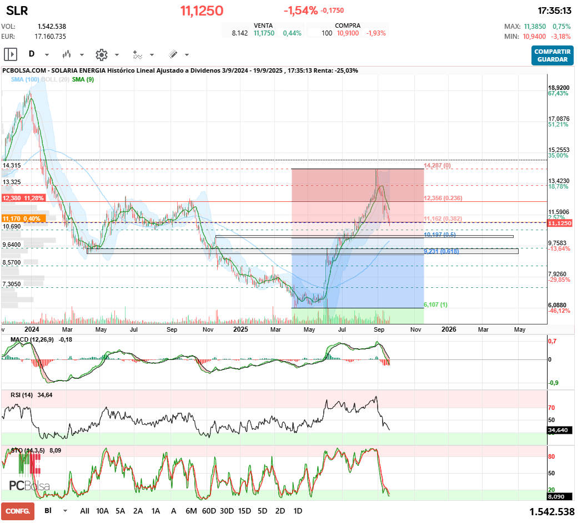This screenshot has height=523, width=582.
Task: Toggle the BOLL (20) indicator label
Action: [55, 79]
